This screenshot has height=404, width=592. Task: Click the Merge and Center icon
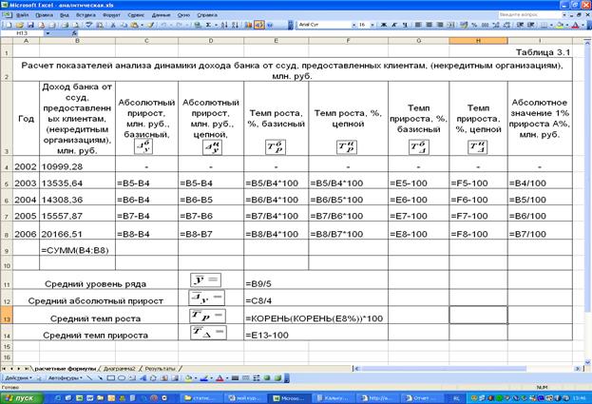450,25
